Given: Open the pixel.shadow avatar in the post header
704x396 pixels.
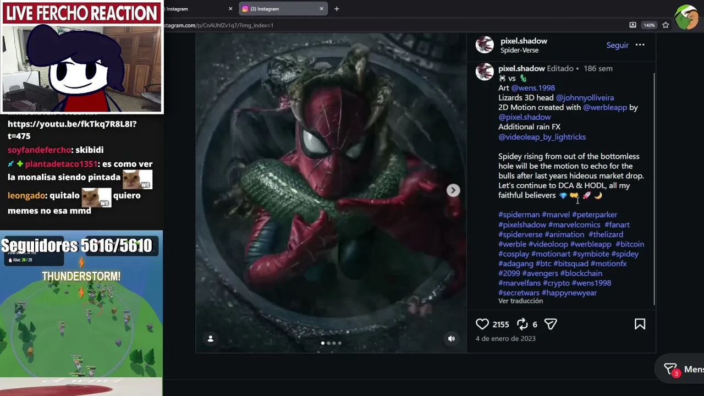Looking at the screenshot, I should [x=485, y=45].
